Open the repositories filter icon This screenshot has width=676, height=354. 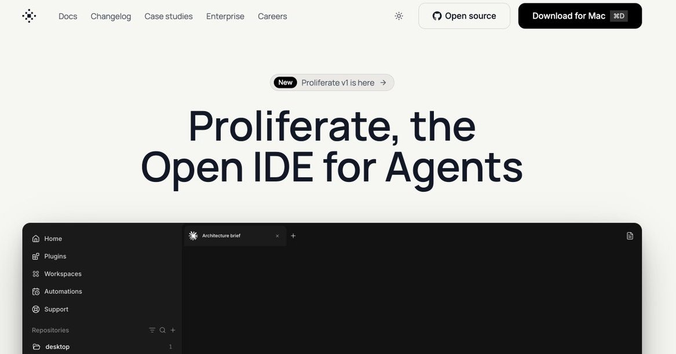tap(152, 330)
